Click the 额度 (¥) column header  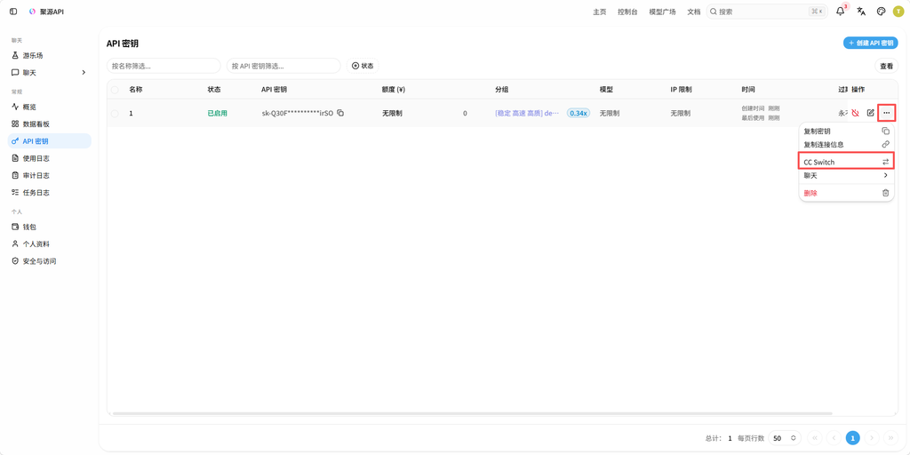393,90
